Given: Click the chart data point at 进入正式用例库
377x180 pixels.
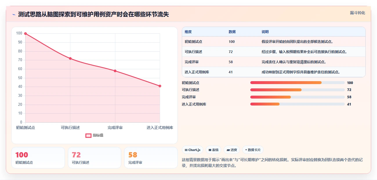Looking at the screenshot, I should (160, 86).
